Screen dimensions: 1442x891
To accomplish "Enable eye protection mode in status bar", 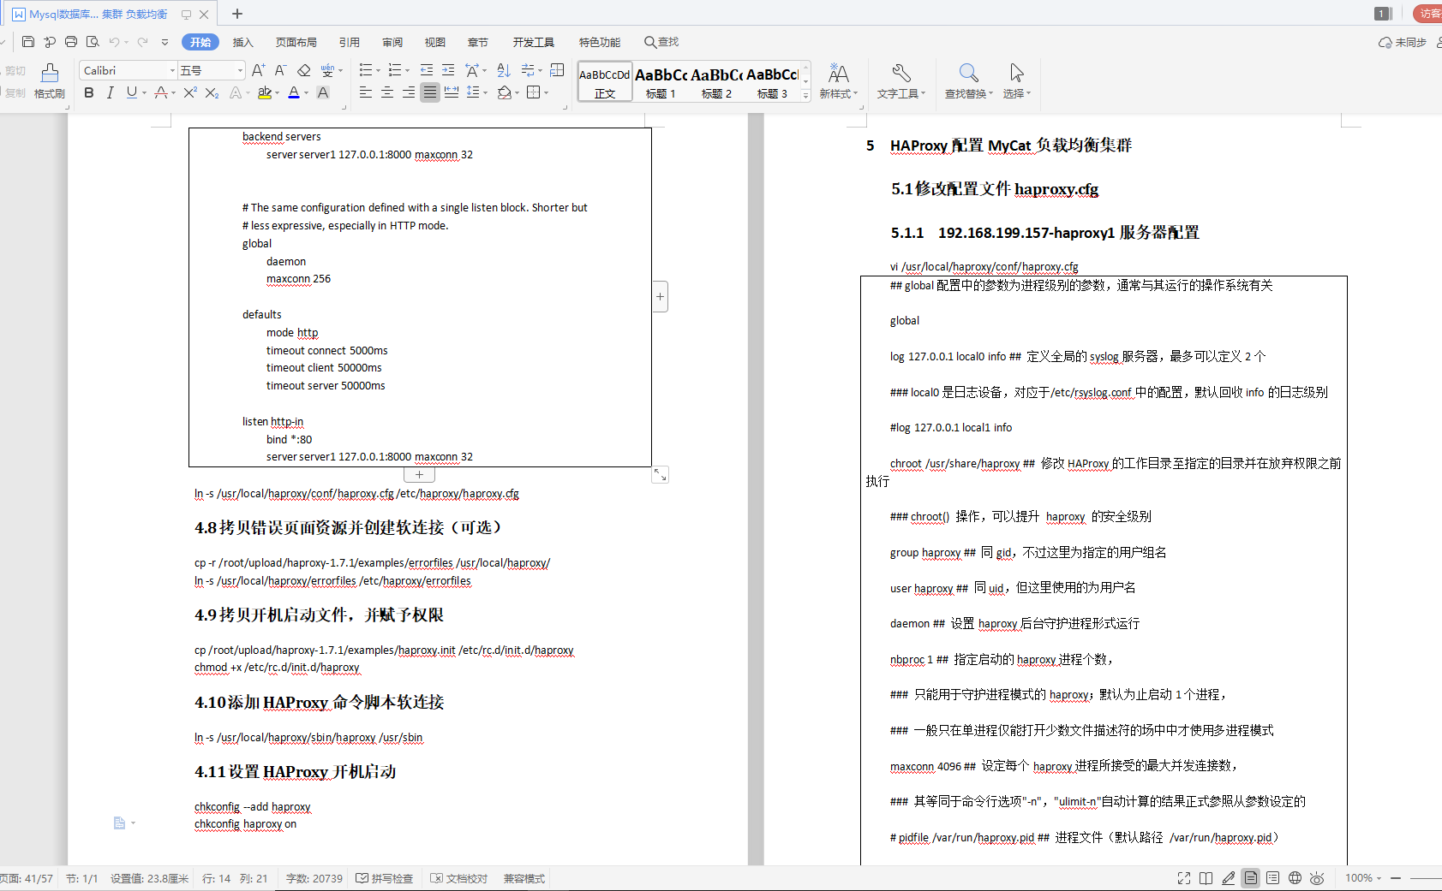I will [1317, 878].
